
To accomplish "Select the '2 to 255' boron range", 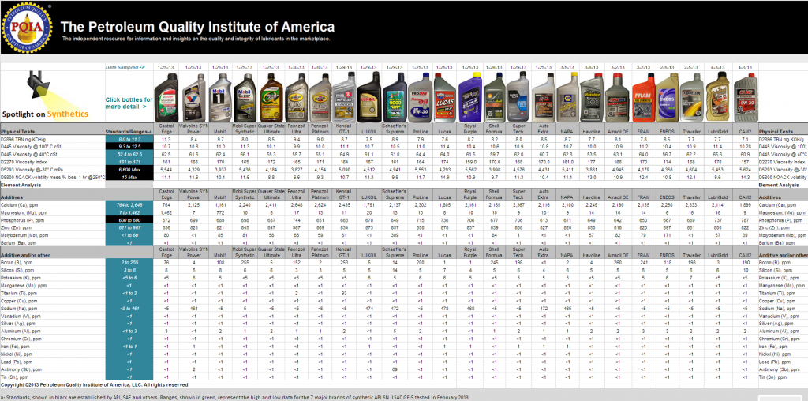I will click(129, 262).
